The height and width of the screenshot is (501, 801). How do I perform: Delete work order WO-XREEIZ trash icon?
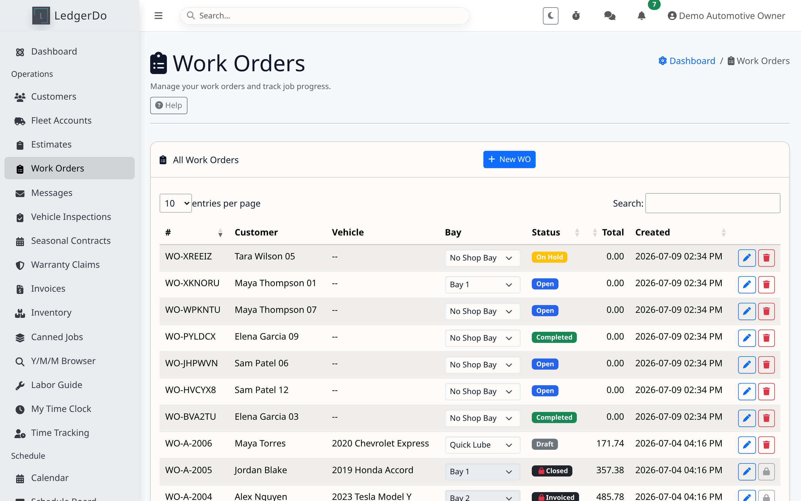pos(766,258)
